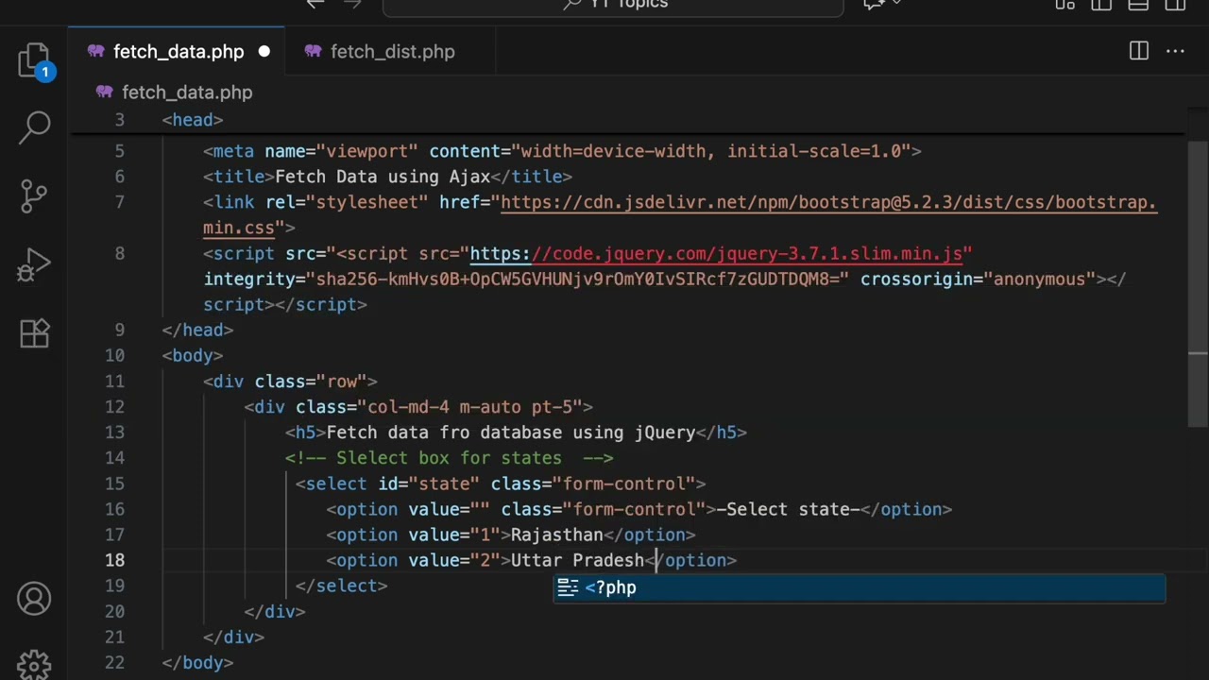The image size is (1209, 680).
Task: Click the closing </body> tag on line 22
Action: [x=197, y=663]
